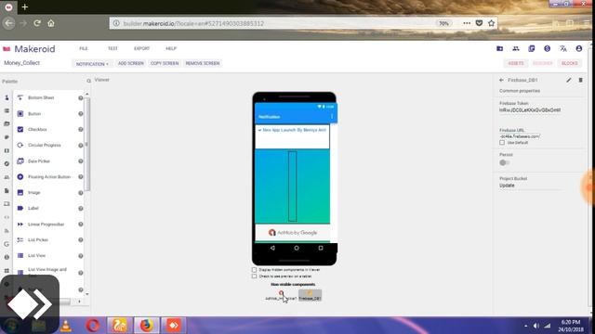The width and height of the screenshot is (595, 334).
Task: Click the Remove Screen button
Action: tap(203, 63)
